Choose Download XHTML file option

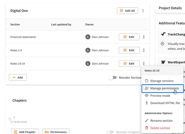(165, 103)
